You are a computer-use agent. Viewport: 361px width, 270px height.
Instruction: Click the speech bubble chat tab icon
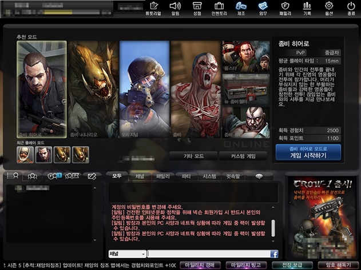click(x=259, y=176)
